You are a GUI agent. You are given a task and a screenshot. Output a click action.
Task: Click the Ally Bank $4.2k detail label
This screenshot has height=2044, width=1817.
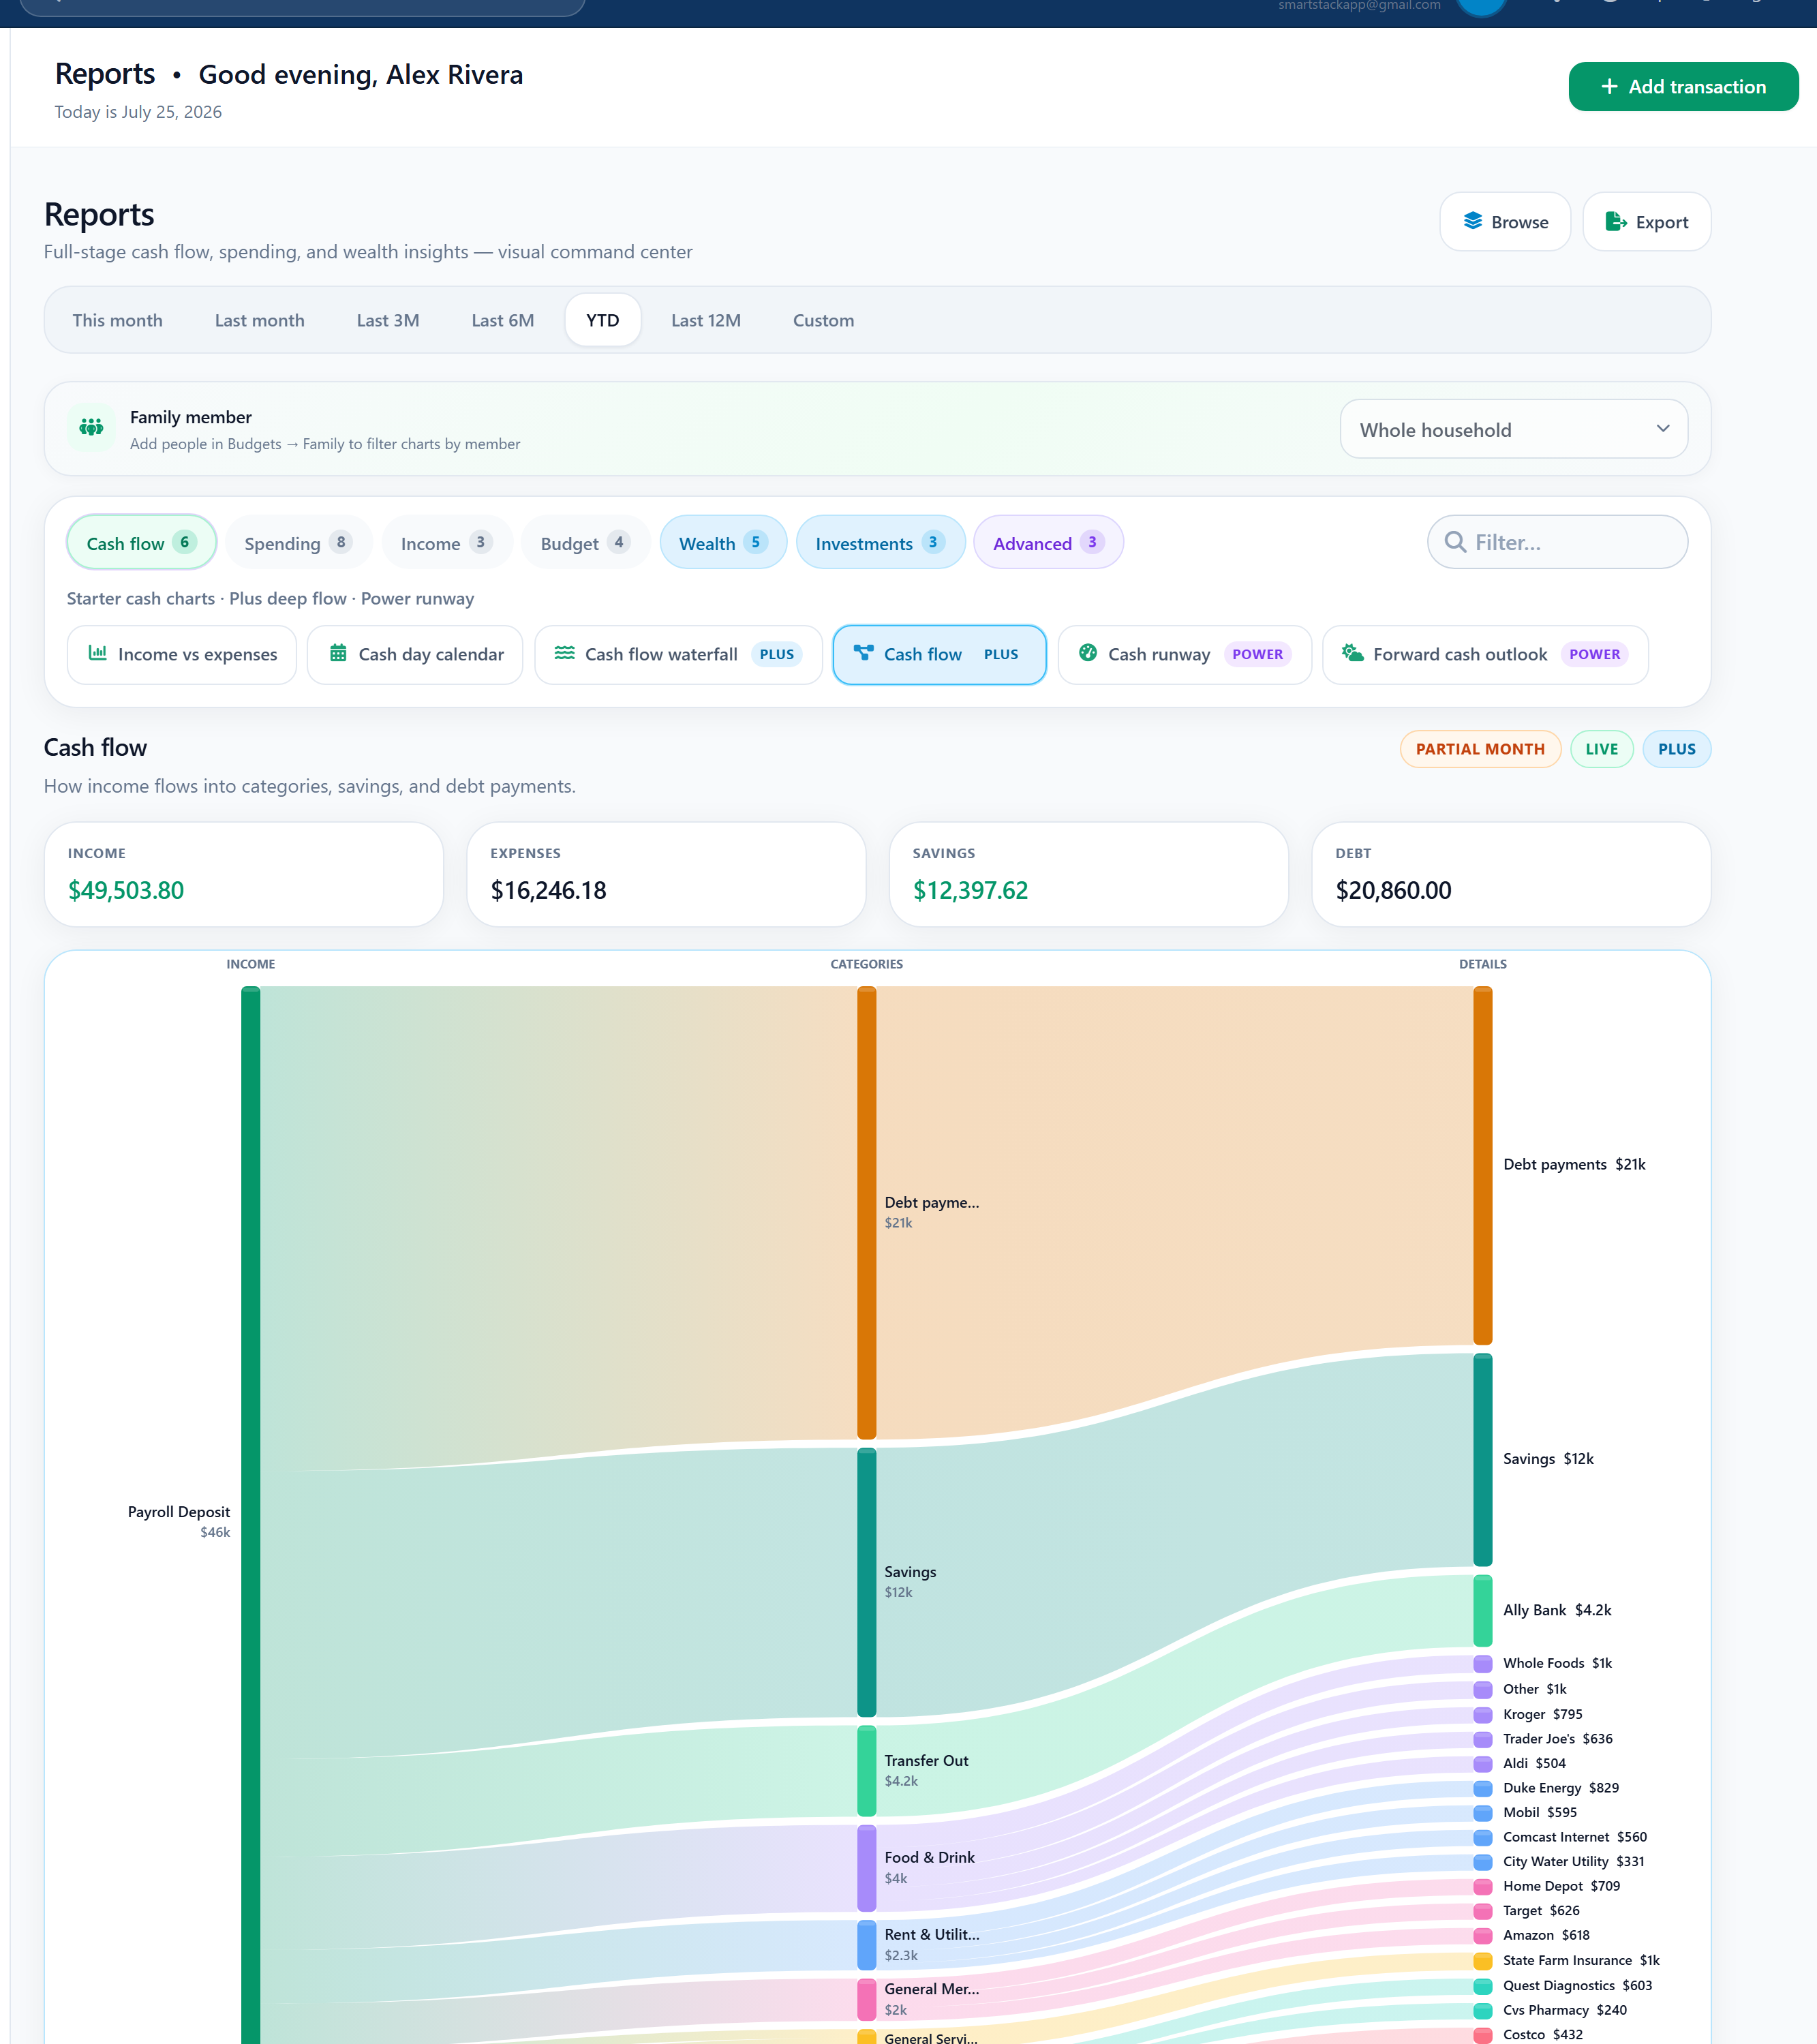(x=1557, y=1610)
